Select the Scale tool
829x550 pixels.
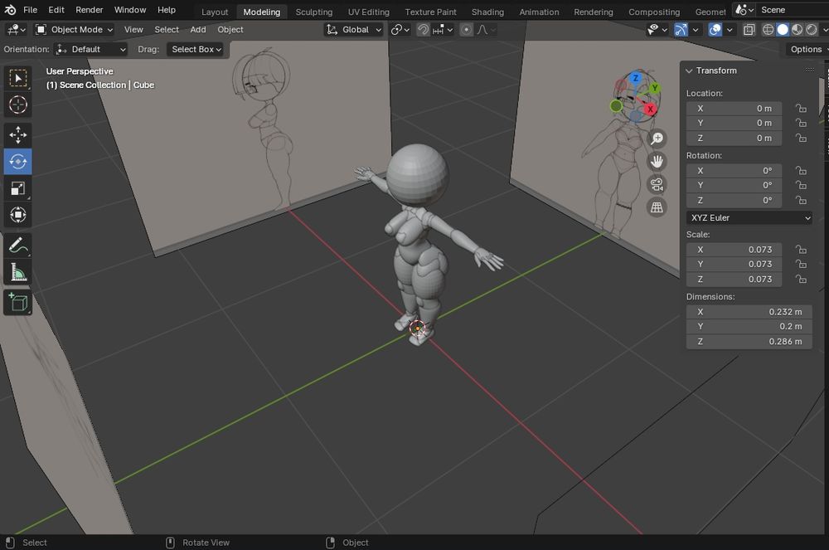(x=18, y=188)
